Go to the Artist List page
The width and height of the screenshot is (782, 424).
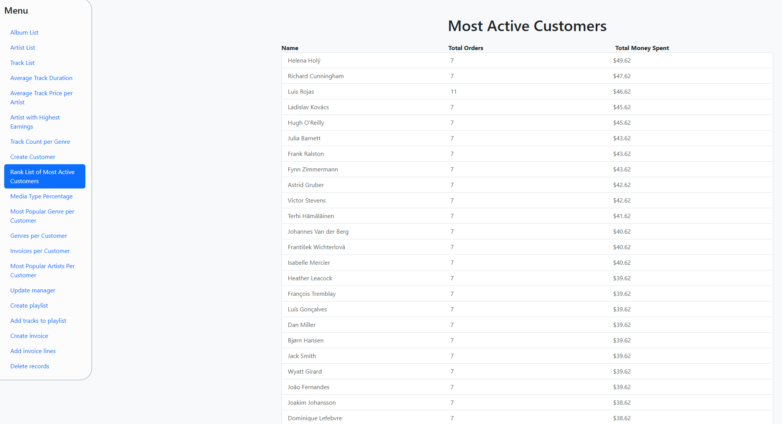point(23,48)
